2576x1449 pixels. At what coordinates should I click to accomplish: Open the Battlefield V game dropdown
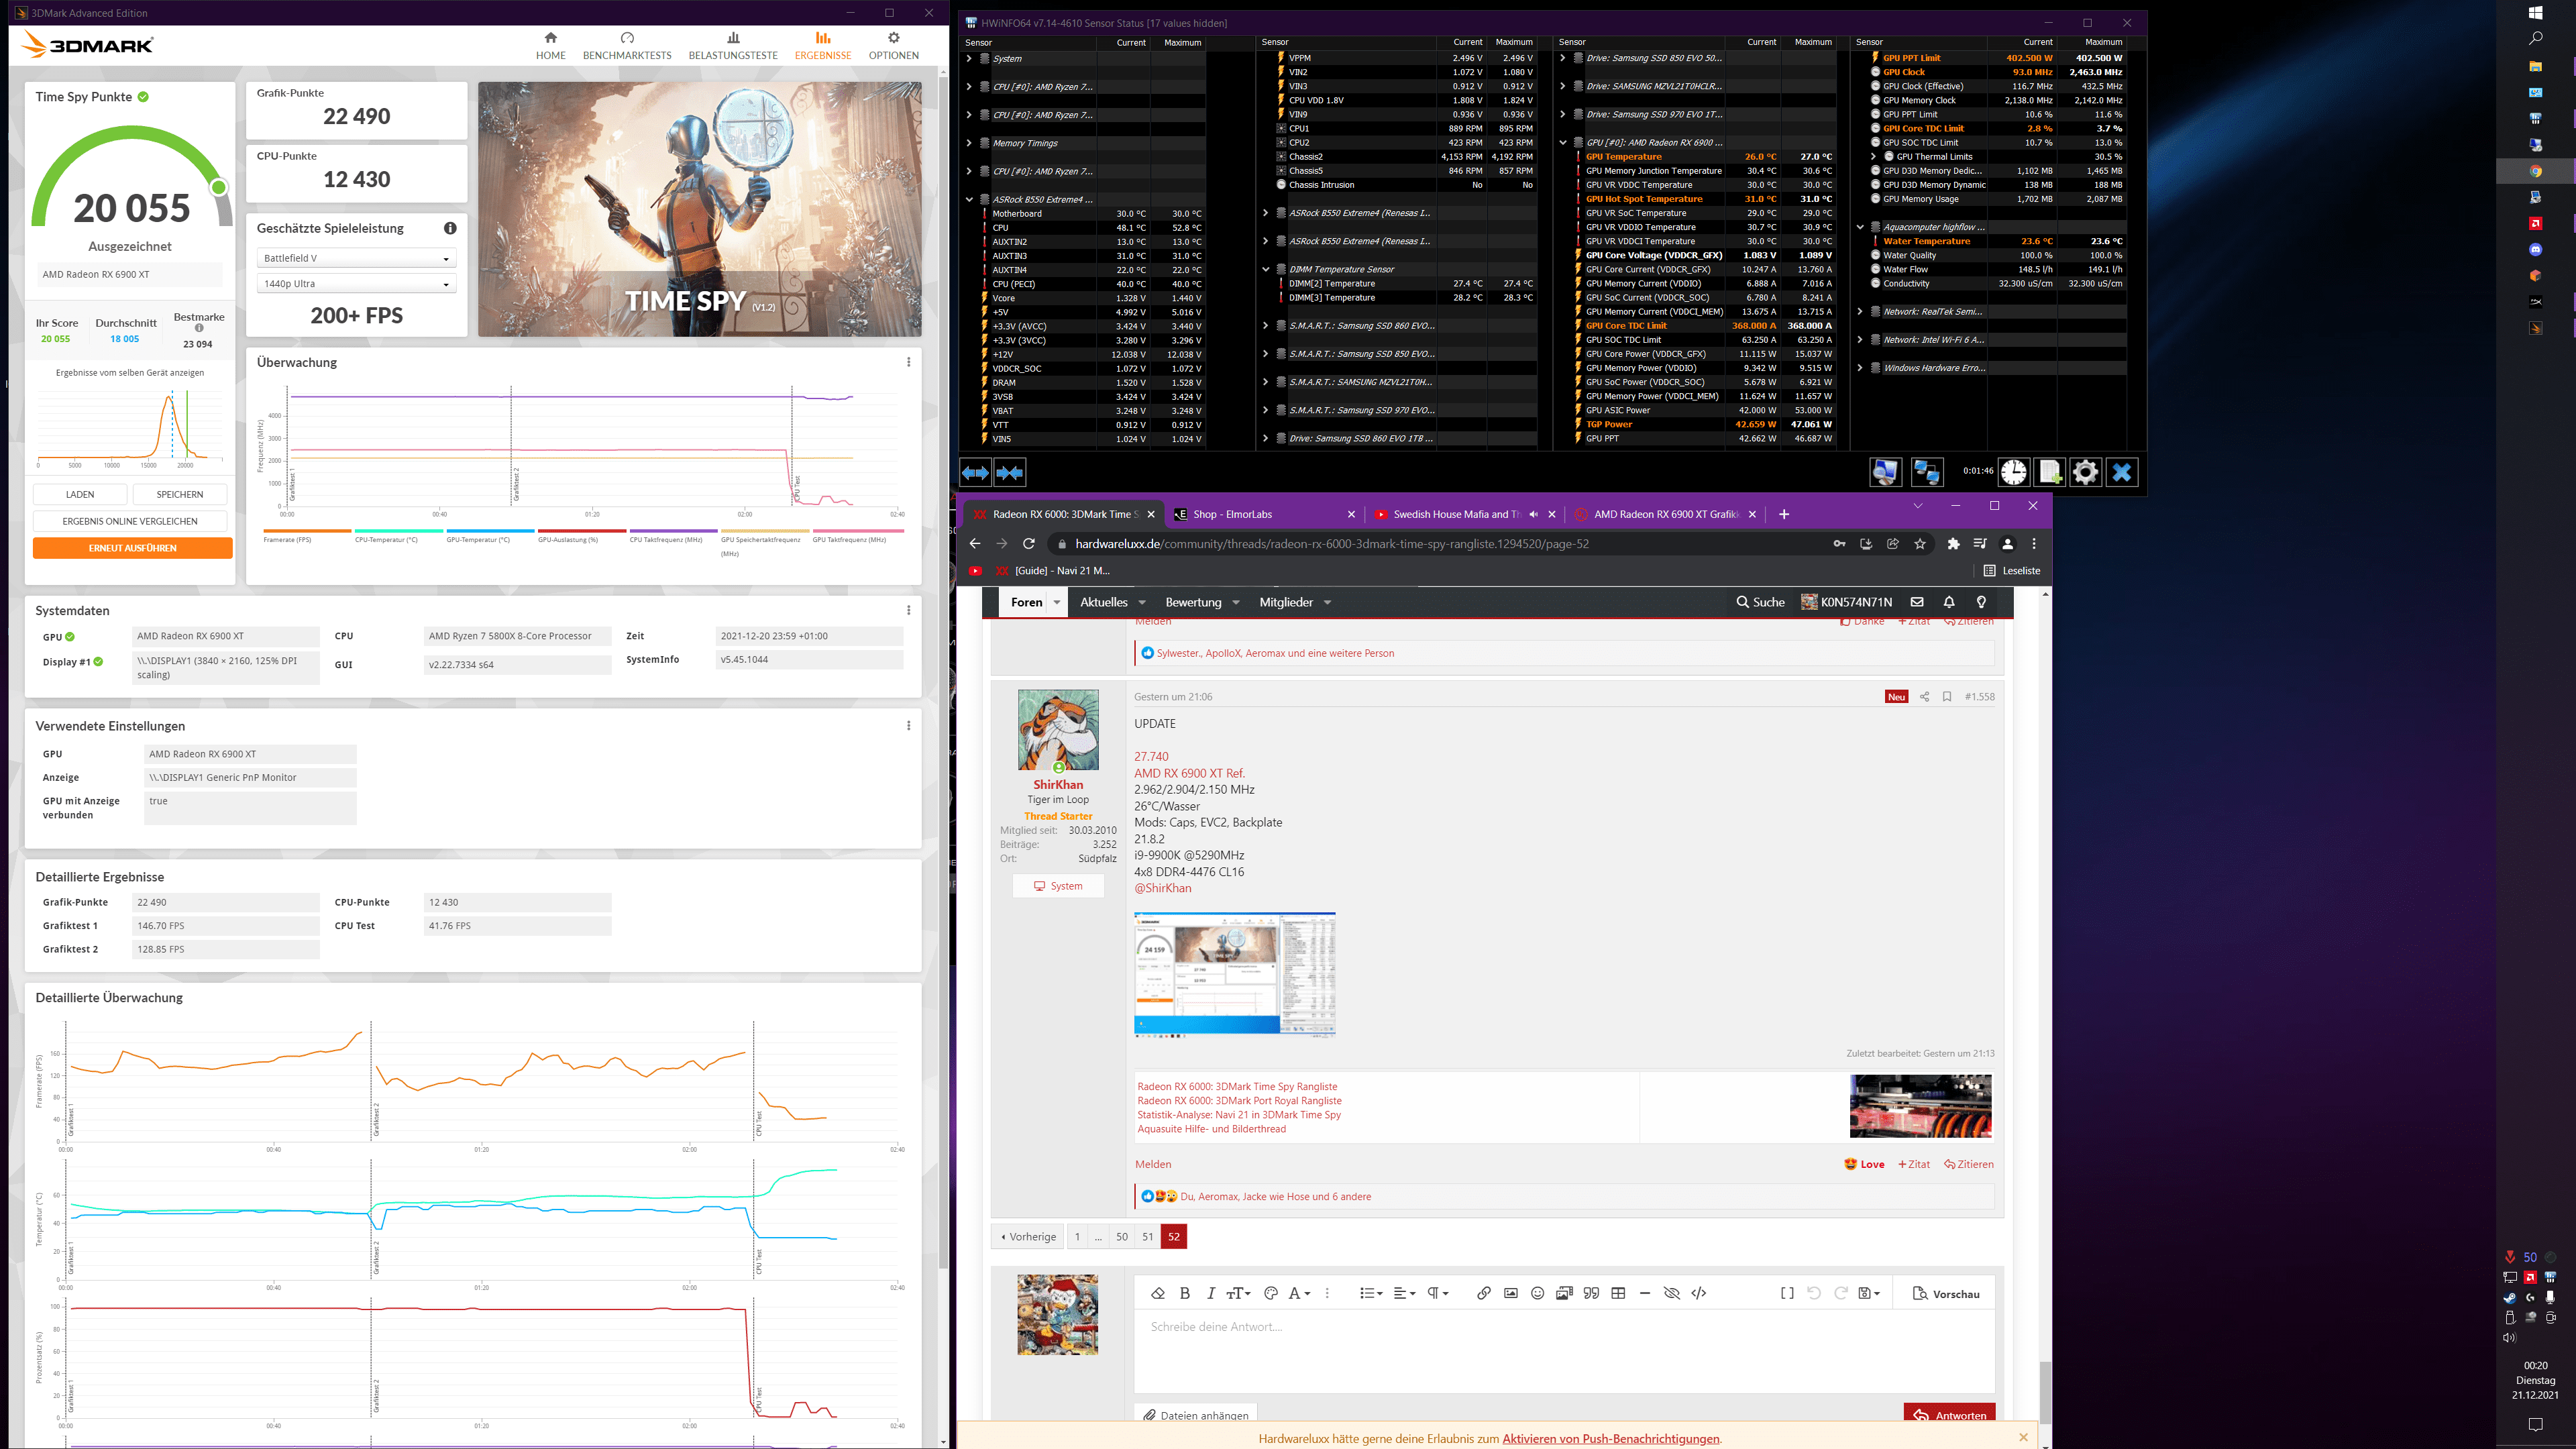[356, 258]
